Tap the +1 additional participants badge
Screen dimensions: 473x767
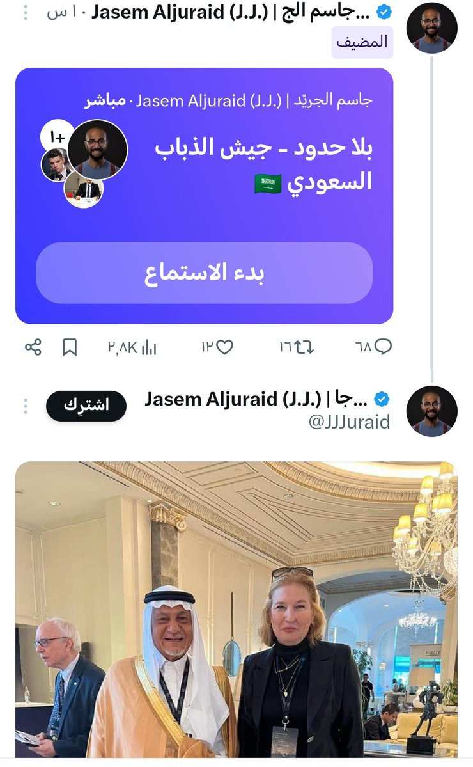[57, 137]
